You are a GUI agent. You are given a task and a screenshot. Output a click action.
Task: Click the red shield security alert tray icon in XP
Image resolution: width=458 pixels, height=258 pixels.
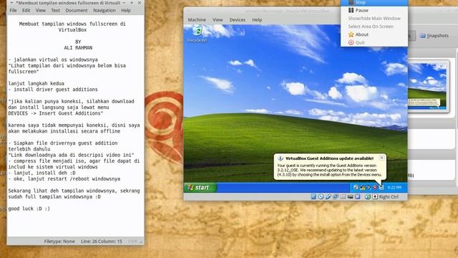(375, 188)
